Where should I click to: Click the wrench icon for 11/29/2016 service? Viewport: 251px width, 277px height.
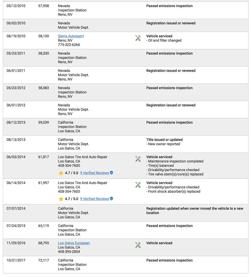[x=138, y=245]
